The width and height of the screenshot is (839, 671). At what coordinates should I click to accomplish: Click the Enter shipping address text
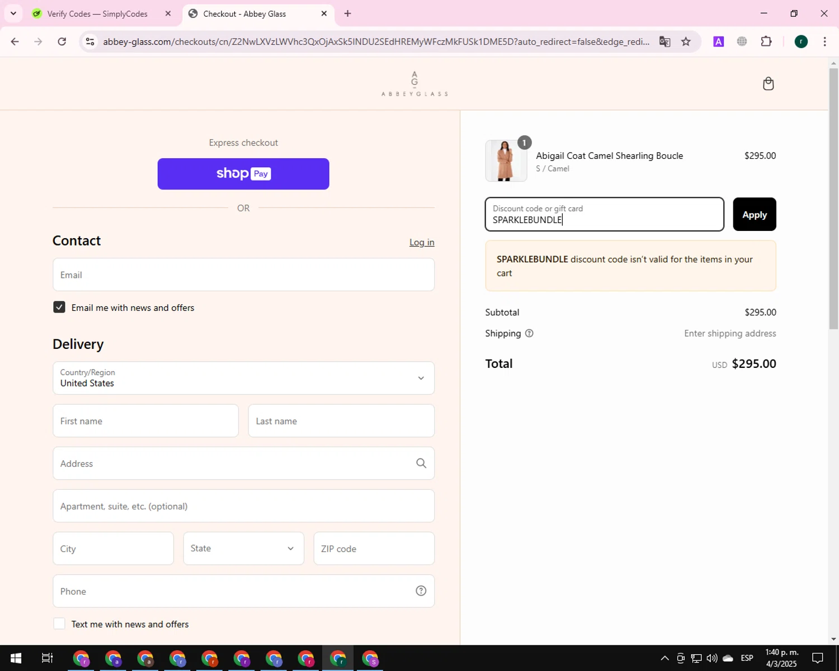(x=730, y=333)
